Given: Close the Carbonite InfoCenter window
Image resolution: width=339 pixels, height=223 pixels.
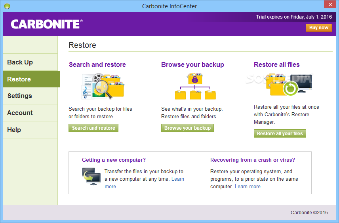Looking at the screenshot, I should coord(330,4).
